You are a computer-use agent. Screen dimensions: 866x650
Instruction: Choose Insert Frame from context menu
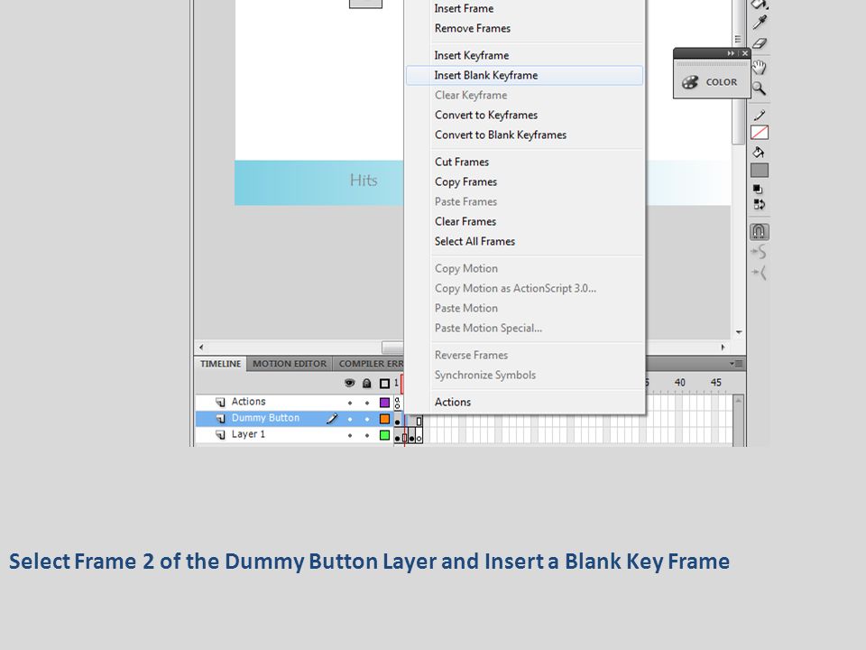pyautogui.click(x=525, y=9)
